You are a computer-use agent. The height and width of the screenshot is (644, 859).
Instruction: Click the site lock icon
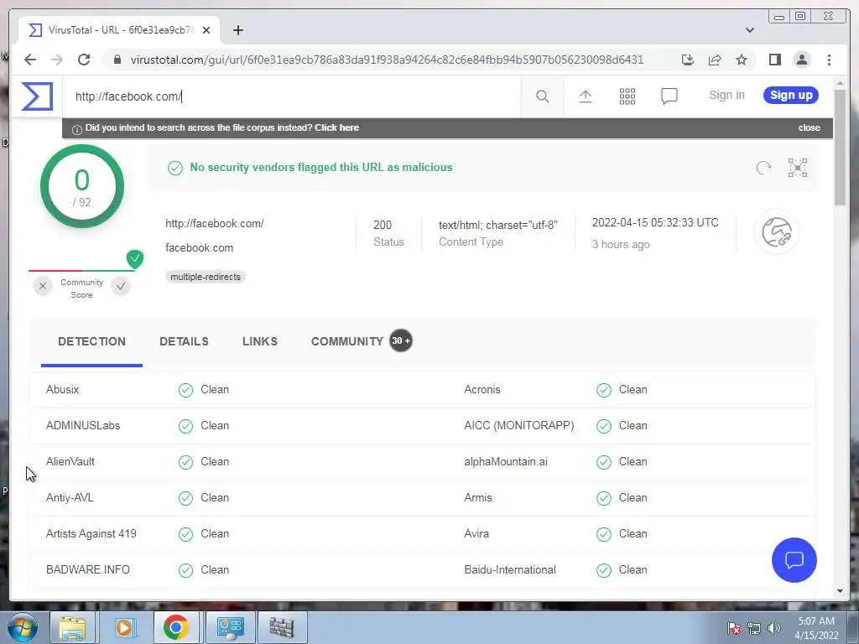(117, 60)
